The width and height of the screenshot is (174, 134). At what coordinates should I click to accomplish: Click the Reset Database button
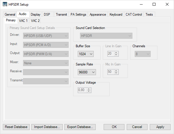coord(16,127)
